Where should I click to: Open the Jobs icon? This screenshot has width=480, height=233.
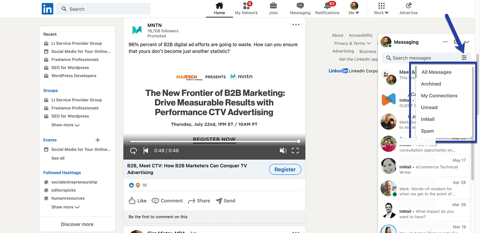pyautogui.click(x=273, y=5)
